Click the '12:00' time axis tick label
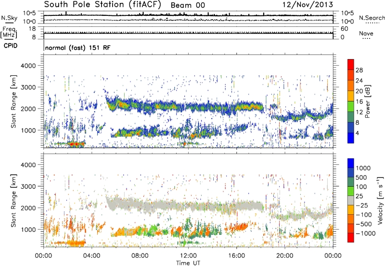This screenshot has height=266, width=385. [x=188, y=256]
